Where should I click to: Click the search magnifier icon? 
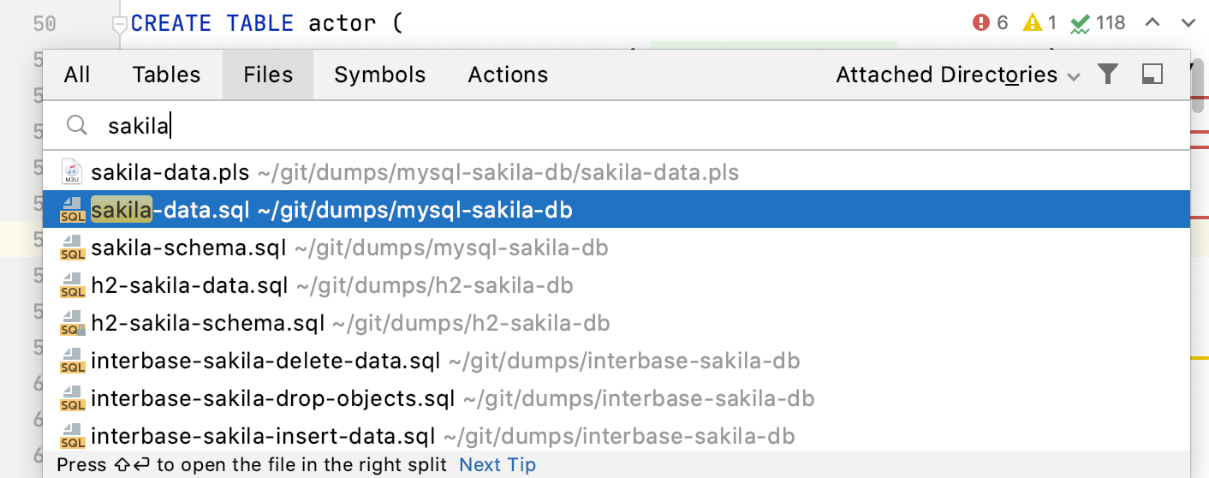[77, 126]
